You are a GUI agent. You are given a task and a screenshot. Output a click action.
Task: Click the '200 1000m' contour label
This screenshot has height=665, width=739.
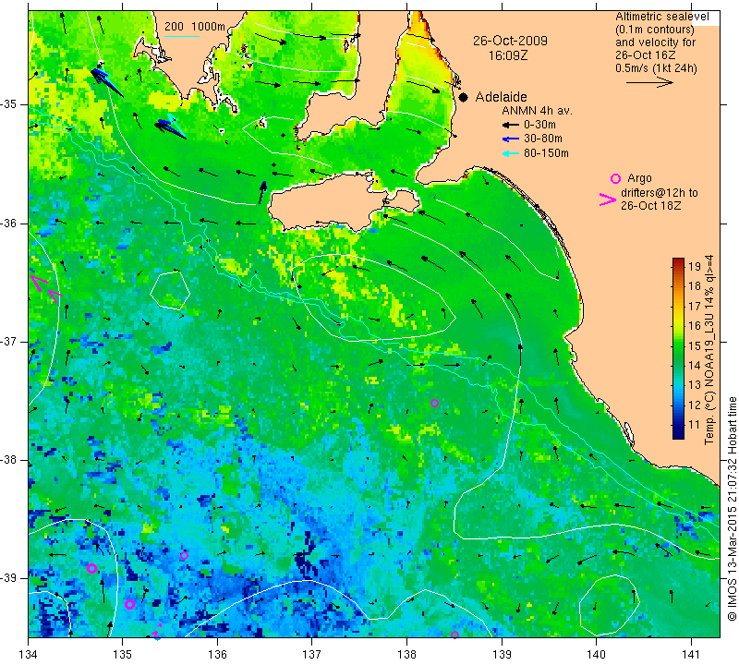[195, 27]
